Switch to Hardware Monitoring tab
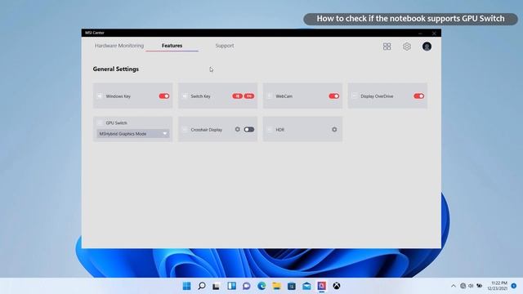Viewport: 523px width, 294px height. tap(119, 46)
